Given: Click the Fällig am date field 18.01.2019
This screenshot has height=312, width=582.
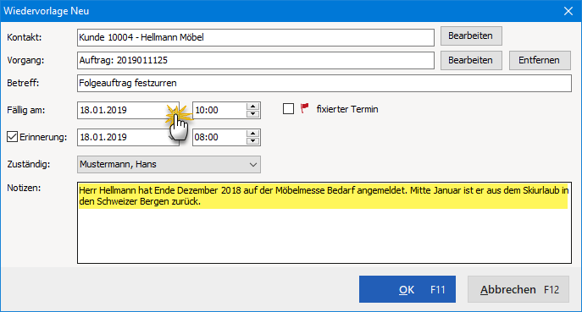Looking at the screenshot, I should coord(128,111).
